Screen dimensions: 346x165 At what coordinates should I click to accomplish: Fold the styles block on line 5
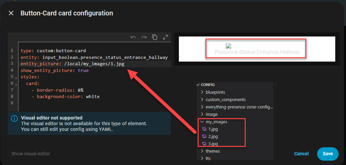click(x=16, y=78)
